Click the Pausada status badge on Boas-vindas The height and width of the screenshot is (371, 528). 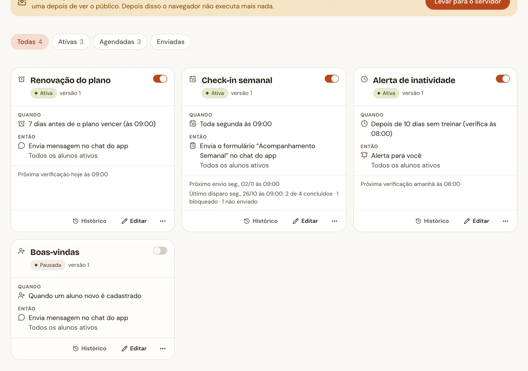tap(48, 265)
